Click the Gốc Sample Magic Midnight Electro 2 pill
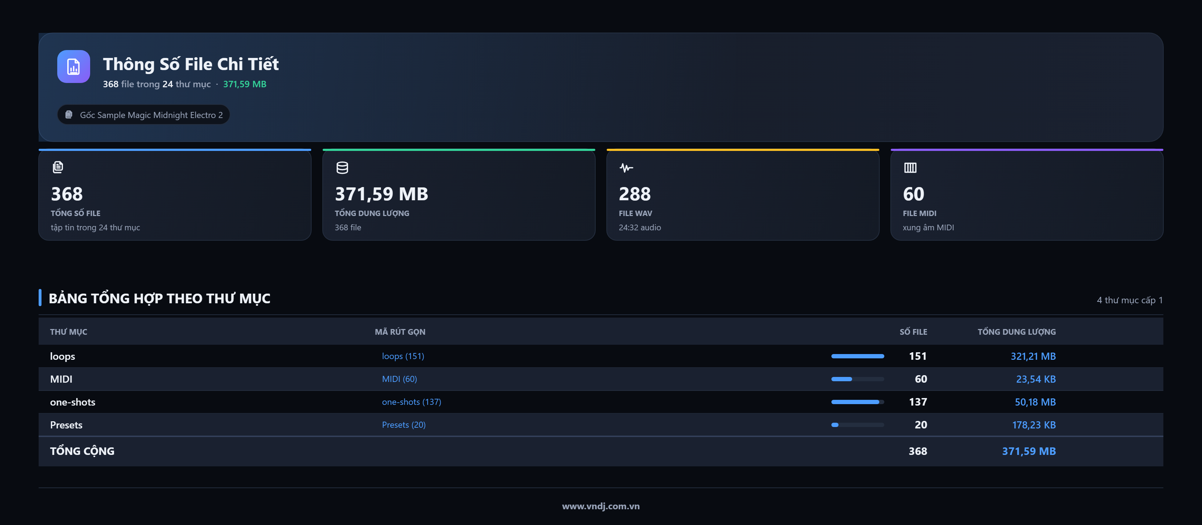Viewport: 1202px width, 525px height. [x=143, y=115]
